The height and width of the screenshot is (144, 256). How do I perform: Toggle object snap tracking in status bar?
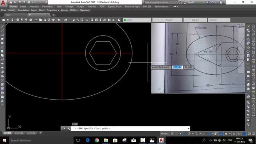tap(204, 134)
